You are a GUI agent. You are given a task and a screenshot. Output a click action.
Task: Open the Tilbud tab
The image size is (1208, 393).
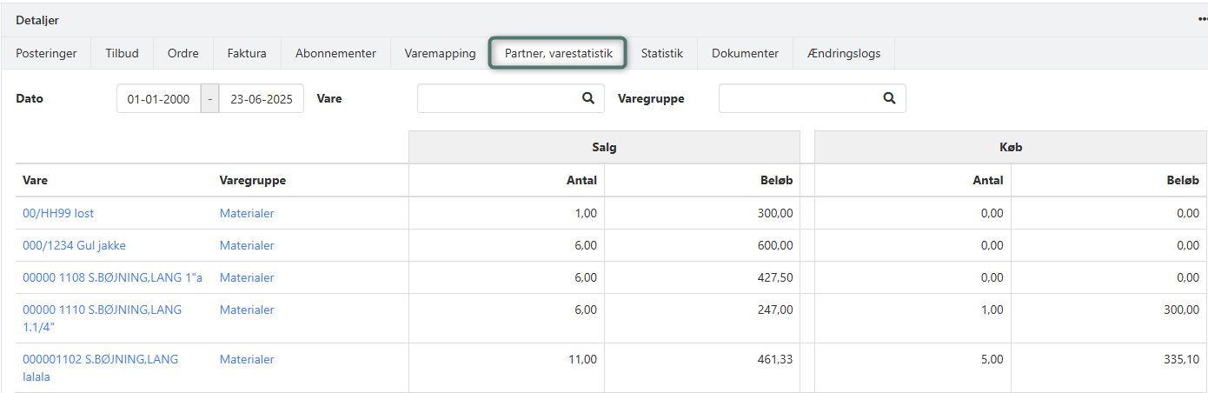(122, 53)
